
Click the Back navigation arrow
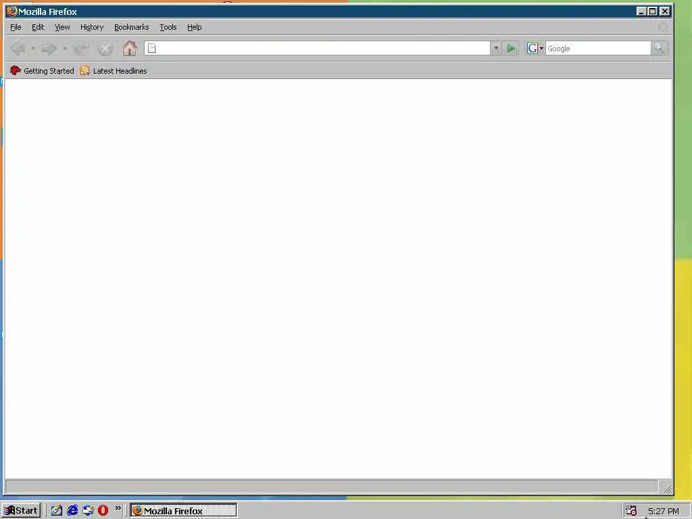(18, 48)
